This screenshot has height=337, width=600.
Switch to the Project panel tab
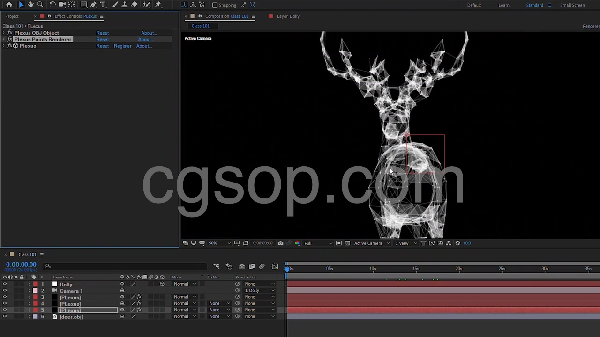coord(12,16)
